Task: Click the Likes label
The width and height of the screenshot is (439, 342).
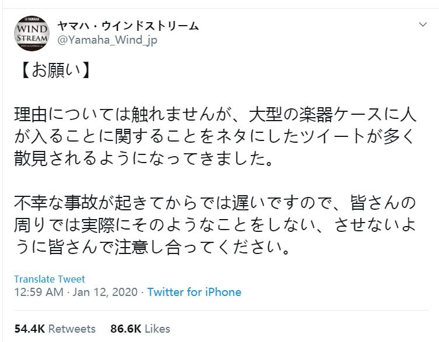Action: point(156,329)
